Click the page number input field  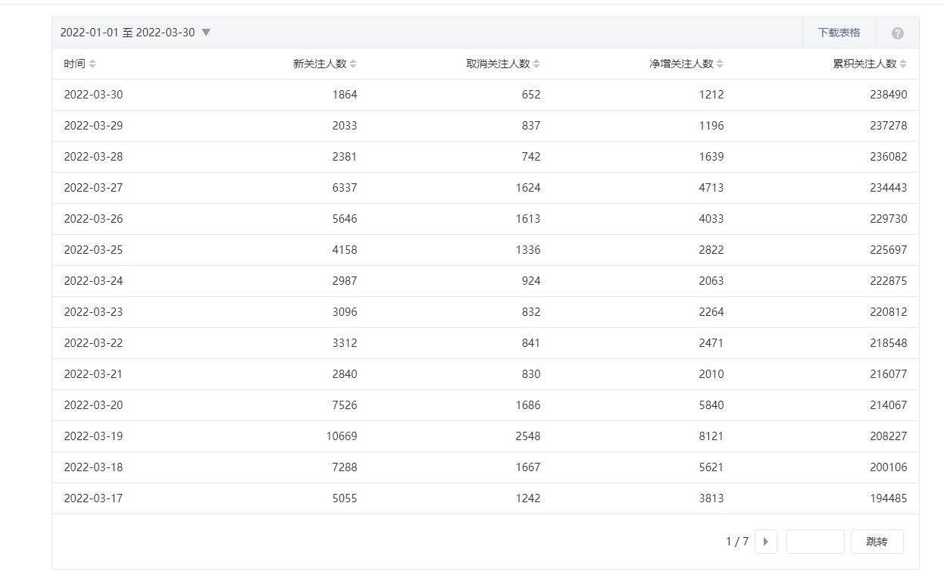[x=814, y=542]
